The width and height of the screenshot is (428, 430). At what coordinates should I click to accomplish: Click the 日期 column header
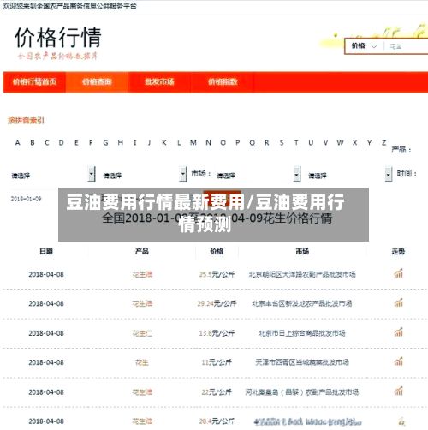point(46,251)
